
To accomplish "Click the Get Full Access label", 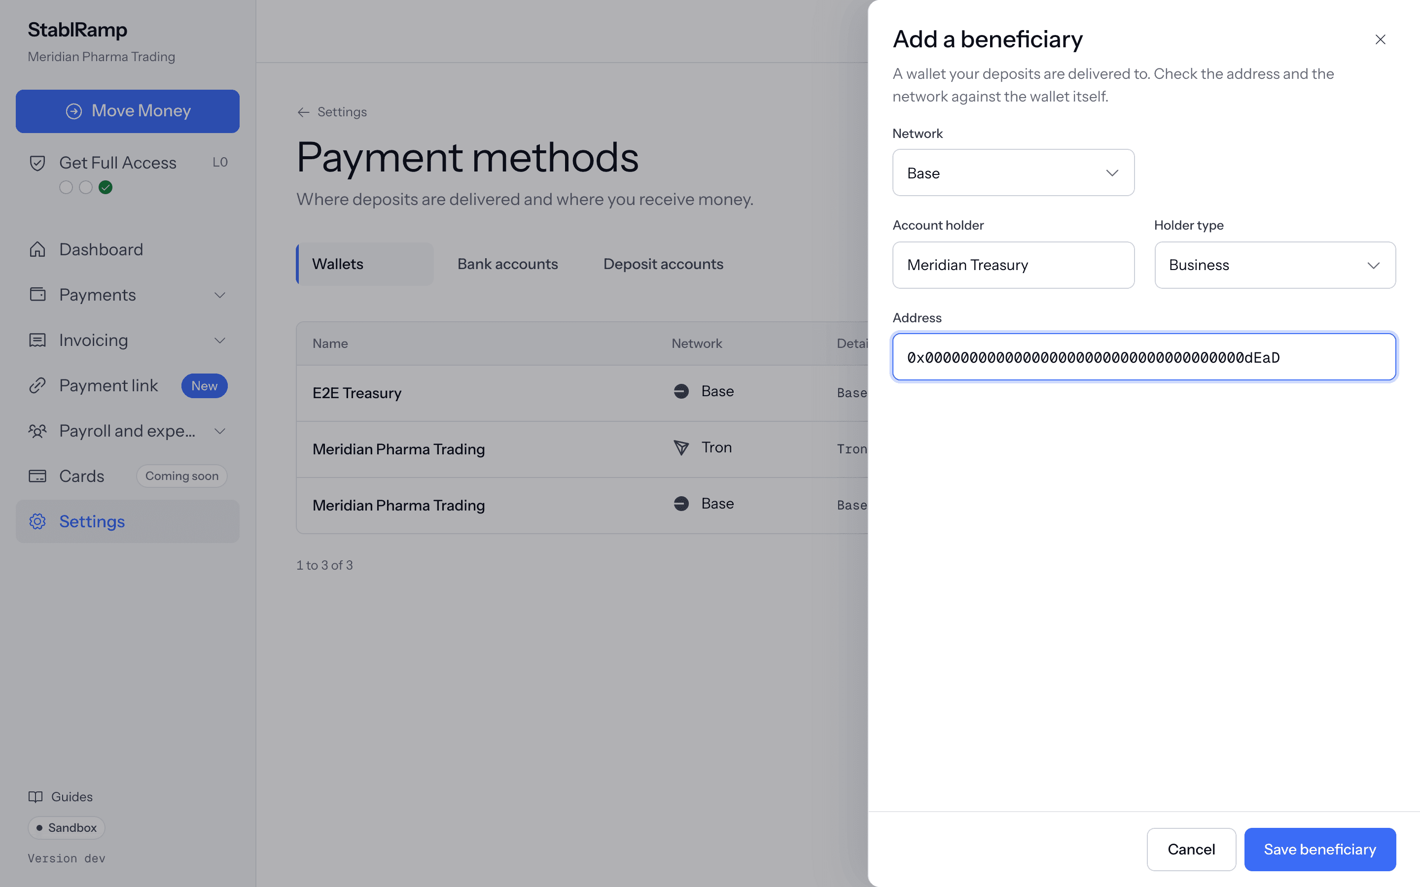I will point(117,163).
